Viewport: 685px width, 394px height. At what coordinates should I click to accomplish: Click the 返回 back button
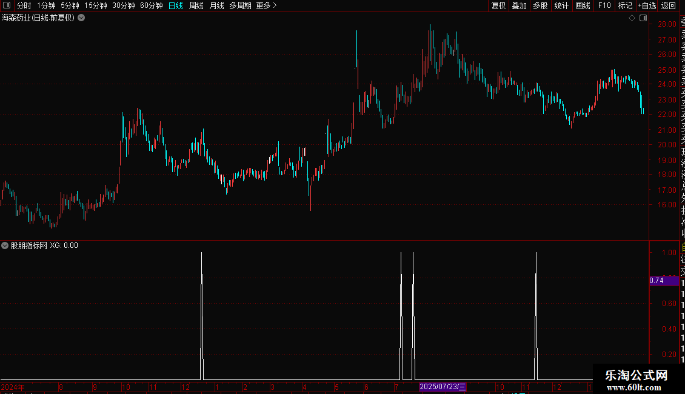[x=669, y=5]
